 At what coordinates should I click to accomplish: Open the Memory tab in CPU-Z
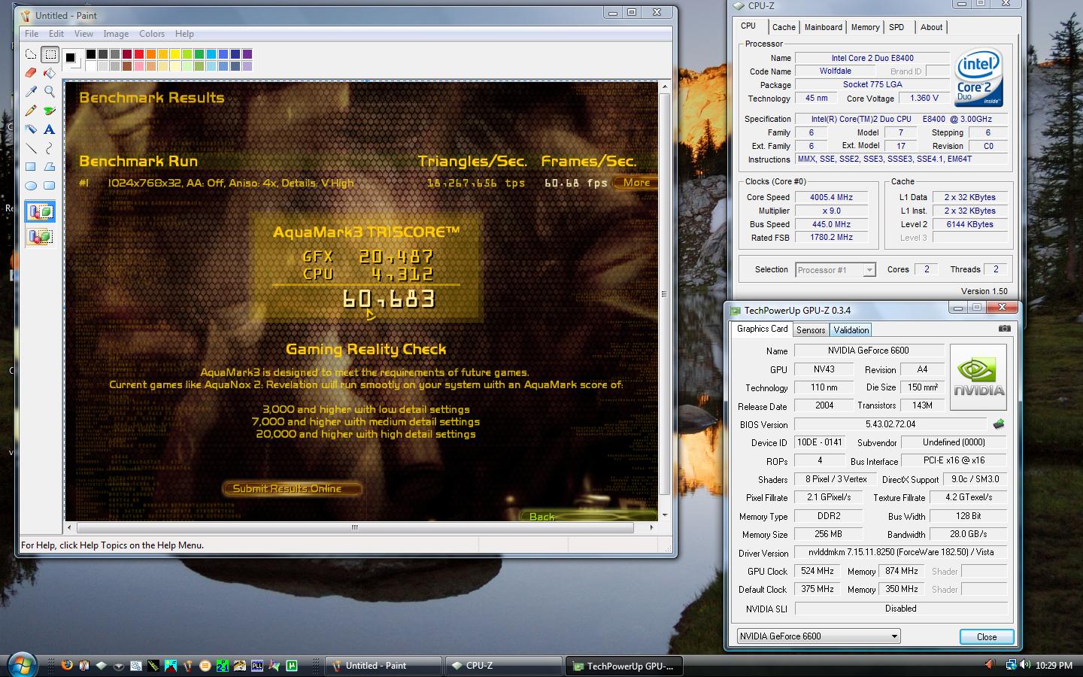[865, 27]
